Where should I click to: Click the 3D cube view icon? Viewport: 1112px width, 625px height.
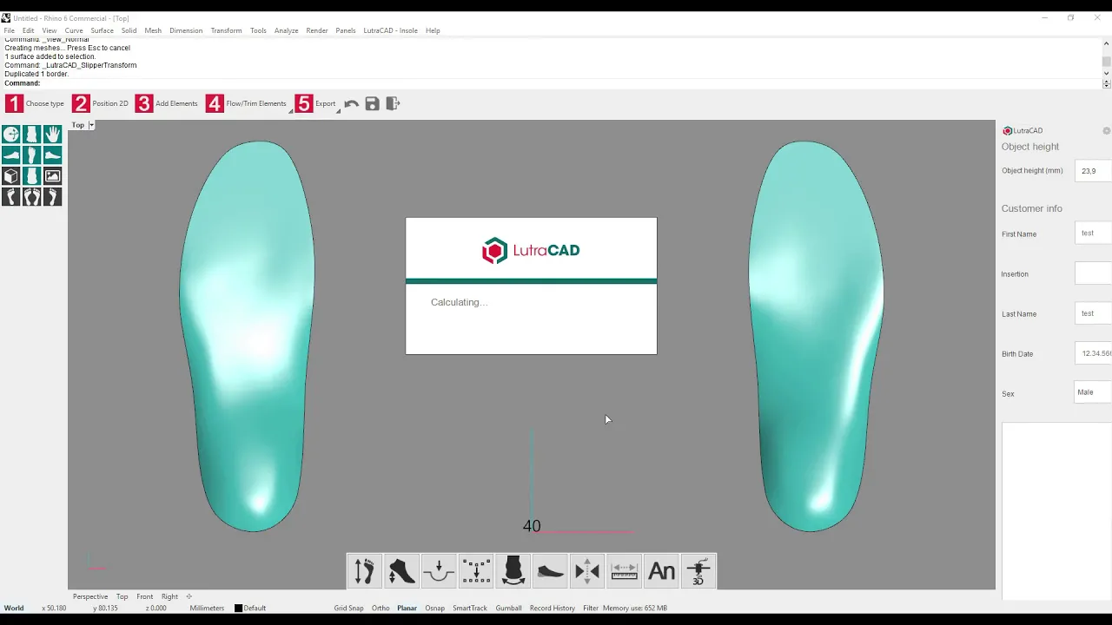click(11, 175)
